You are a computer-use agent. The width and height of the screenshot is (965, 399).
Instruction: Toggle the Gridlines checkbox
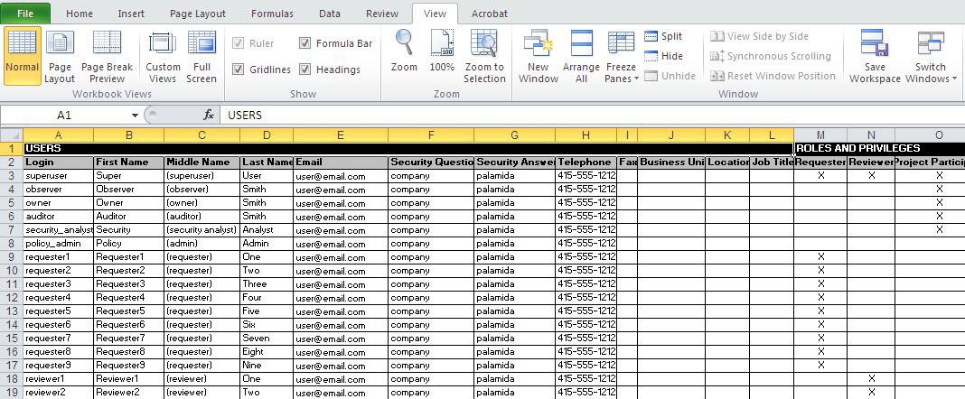pos(239,70)
